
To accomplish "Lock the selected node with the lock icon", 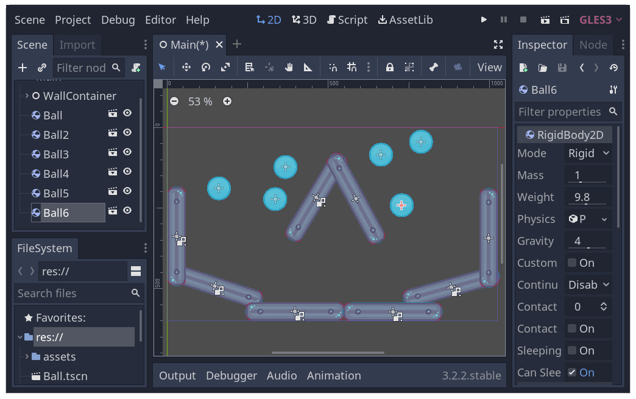I will pos(389,67).
